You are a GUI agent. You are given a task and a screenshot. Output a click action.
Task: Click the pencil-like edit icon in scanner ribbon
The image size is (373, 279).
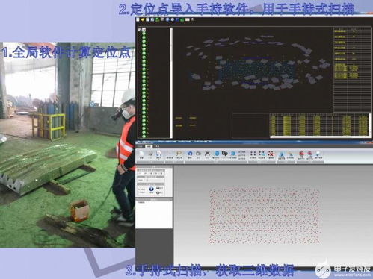[x=290, y=154]
